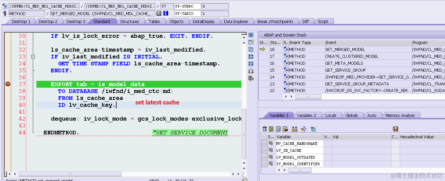Click the variables table scroll-left arrow
Screen dimensions: 445x181
(x=279, y=170)
